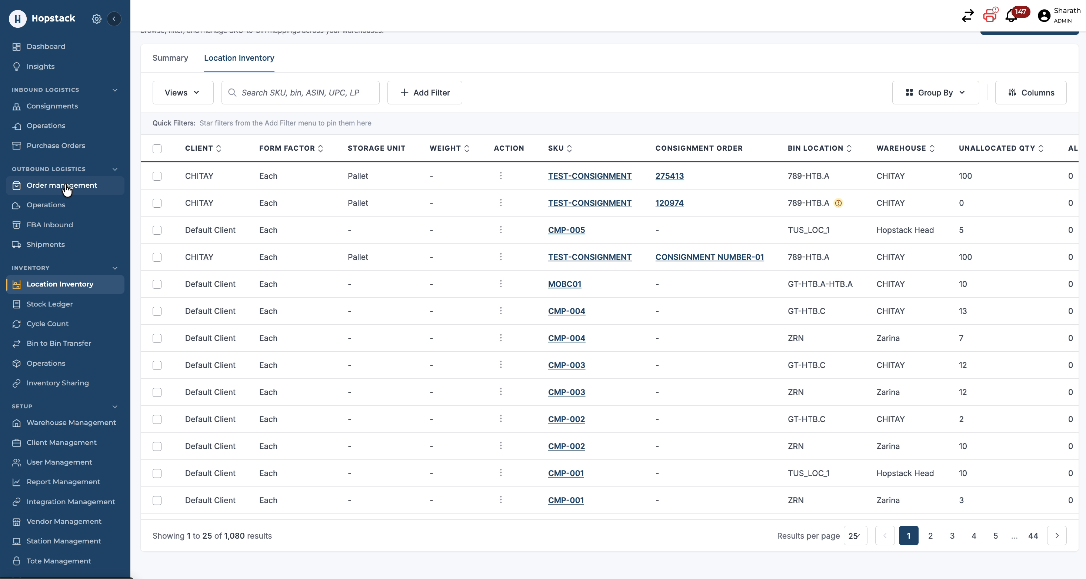Open the action menu for MOBC01 row

pyautogui.click(x=500, y=284)
